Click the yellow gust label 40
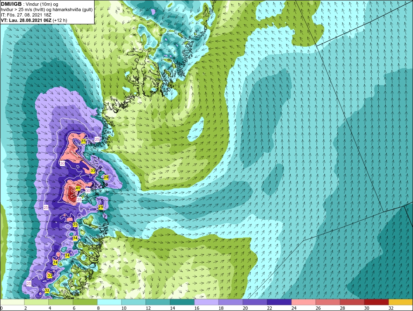413x311 pixels. point(78,188)
